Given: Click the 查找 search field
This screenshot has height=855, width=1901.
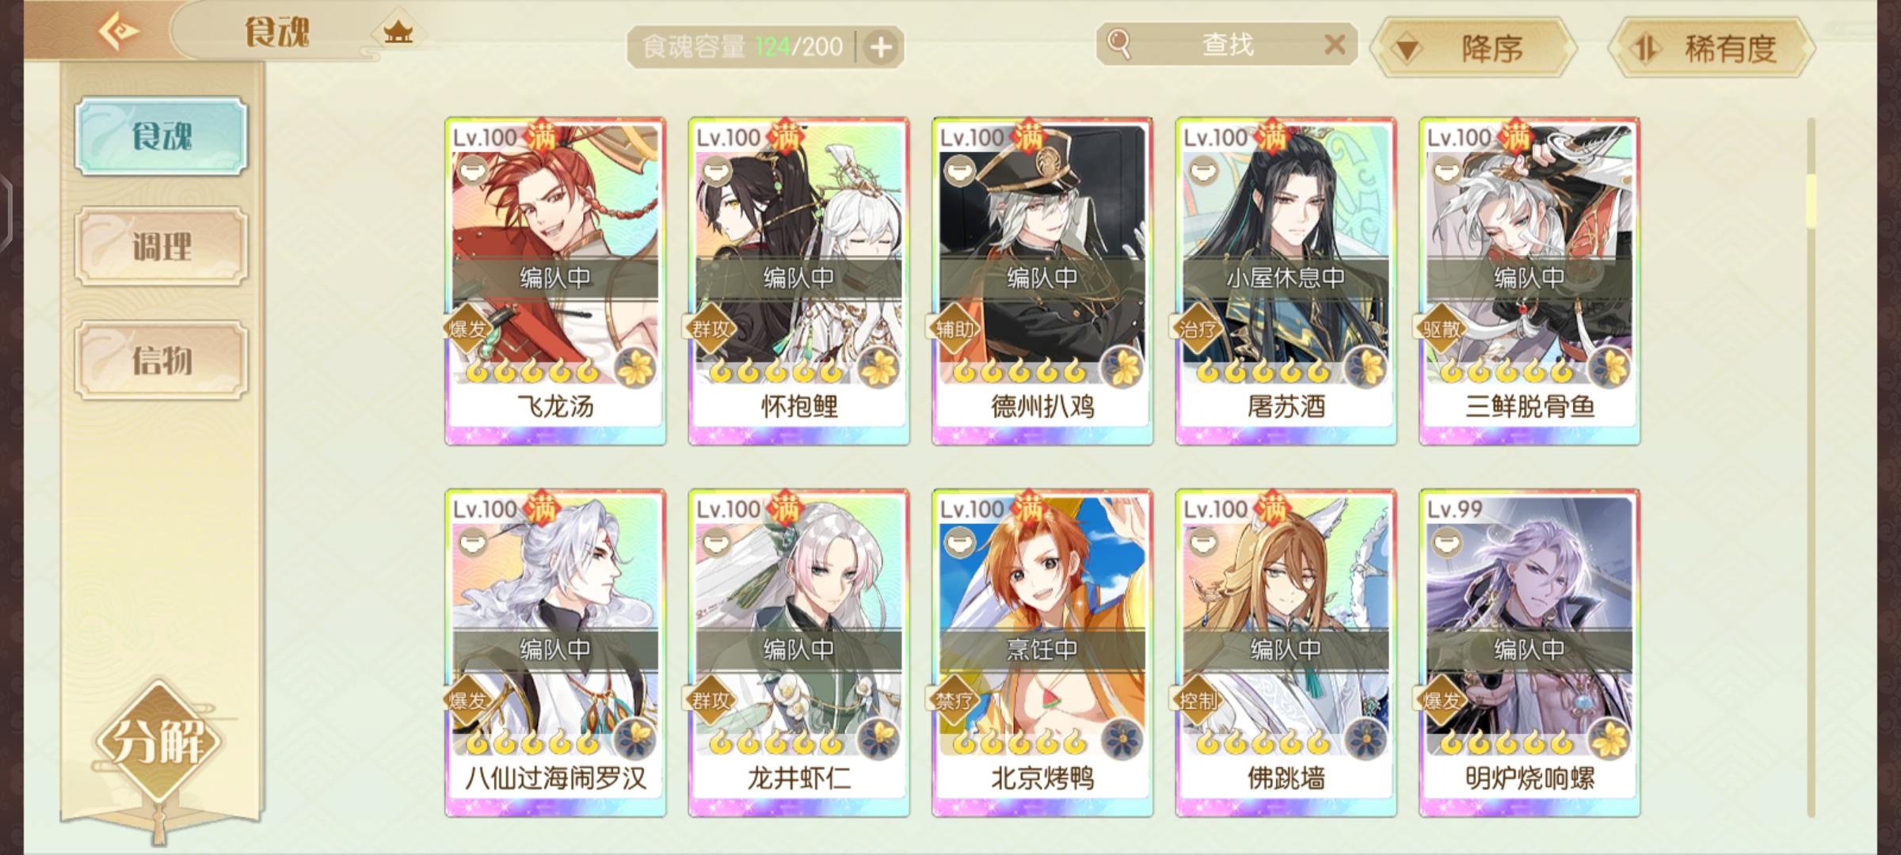Looking at the screenshot, I should 1227,44.
